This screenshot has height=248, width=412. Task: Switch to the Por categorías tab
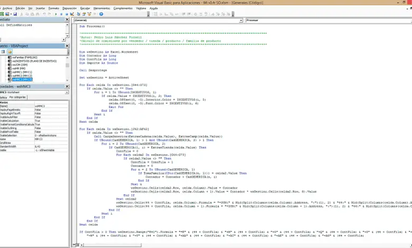point(18,97)
